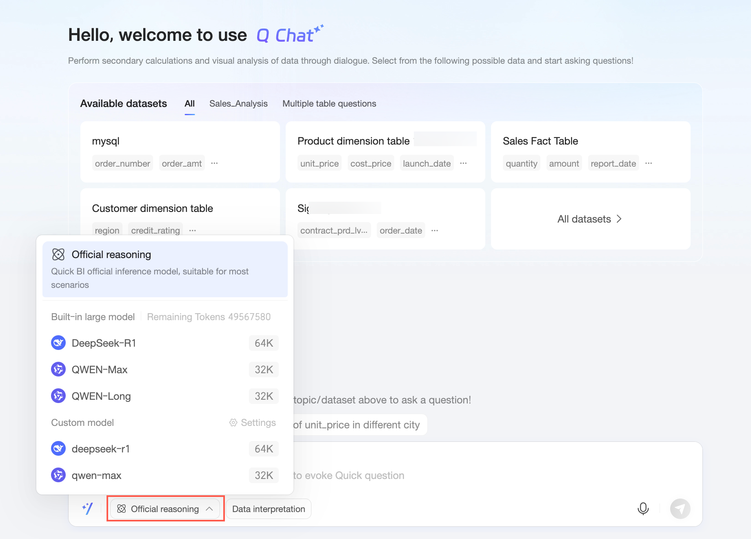Show more fields of Sales Fact Table

pyautogui.click(x=649, y=163)
